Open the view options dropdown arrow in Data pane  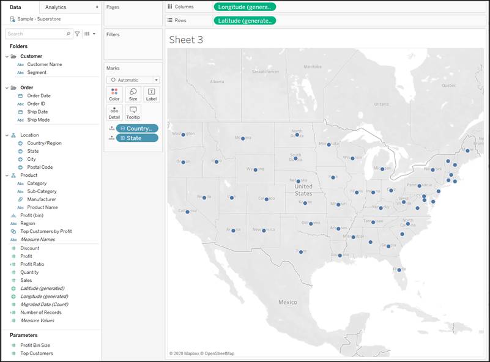94,34
